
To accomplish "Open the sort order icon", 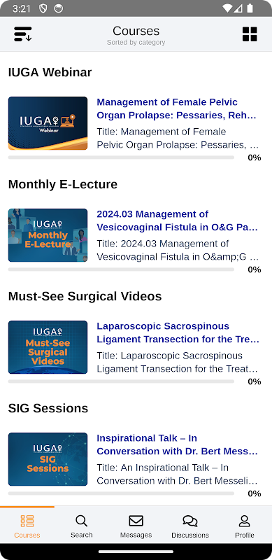I will tap(23, 34).
